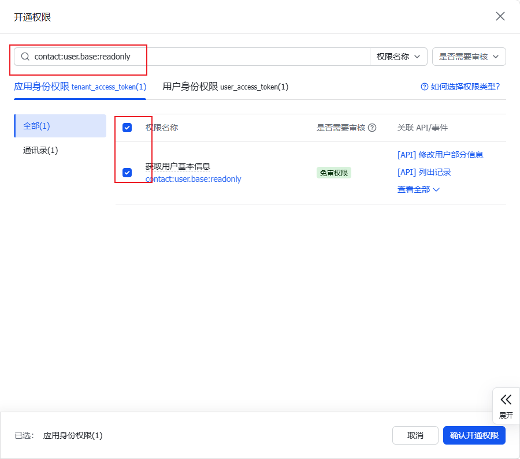Expand the side panel via 展开 arrows

[506, 406]
